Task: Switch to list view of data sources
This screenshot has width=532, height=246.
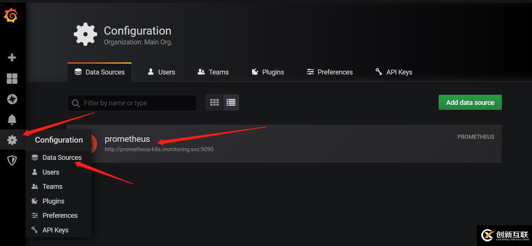Action: click(x=231, y=102)
